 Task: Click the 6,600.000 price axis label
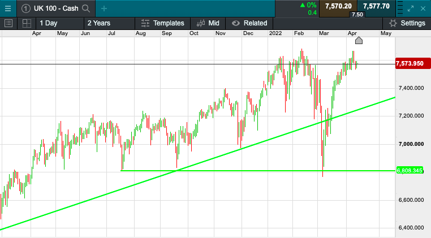click(411, 200)
